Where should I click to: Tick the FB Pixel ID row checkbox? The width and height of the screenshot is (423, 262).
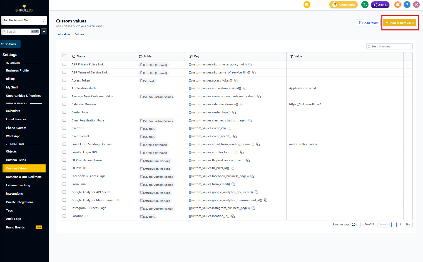pos(64,168)
